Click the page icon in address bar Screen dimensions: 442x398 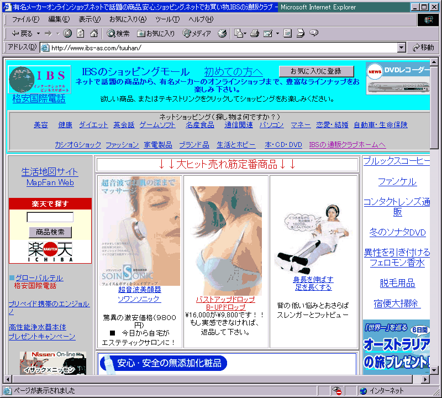click(45, 48)
